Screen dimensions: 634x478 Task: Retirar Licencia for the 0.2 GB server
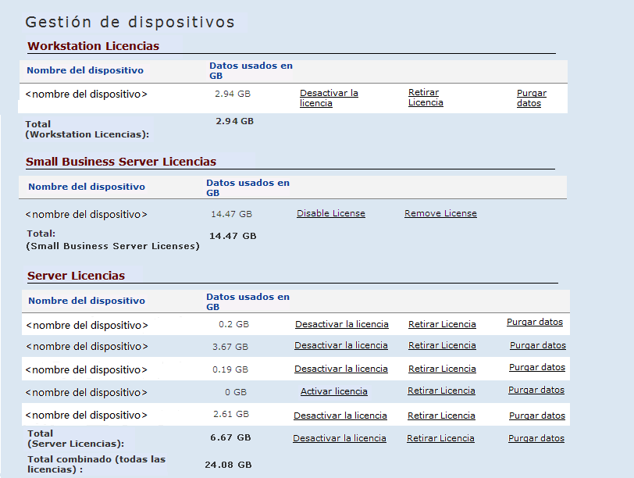pyautogui.click(x=442, y=324)
